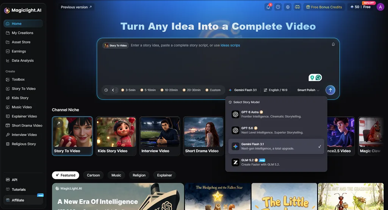Open Toolbox in sidebar
Viewport: 388px width, 210px height.
click(23, 79)
